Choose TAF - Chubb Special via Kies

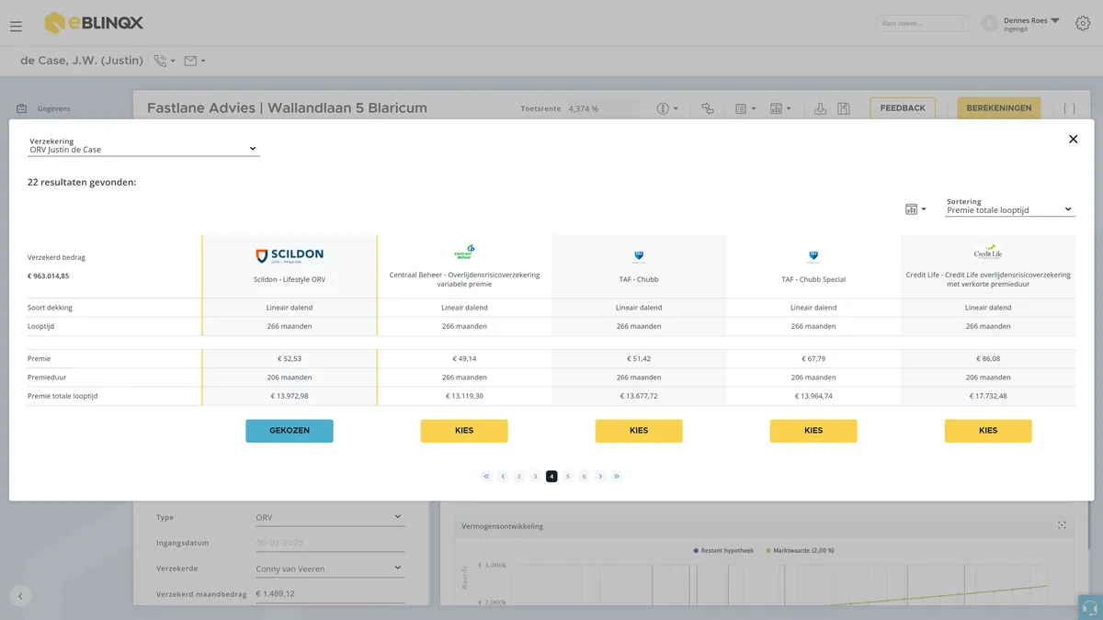[x=813, y=431]
